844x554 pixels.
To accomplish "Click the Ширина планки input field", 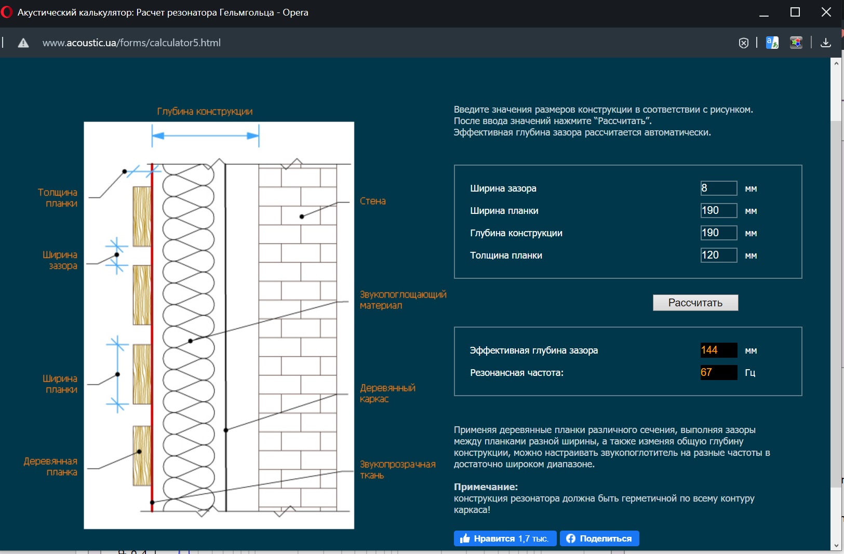I will click(x=718, y=210).
